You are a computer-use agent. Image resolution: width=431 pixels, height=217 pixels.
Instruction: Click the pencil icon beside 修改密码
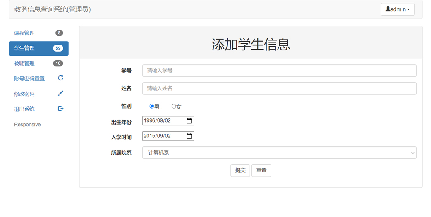click(x=60, y=94)
